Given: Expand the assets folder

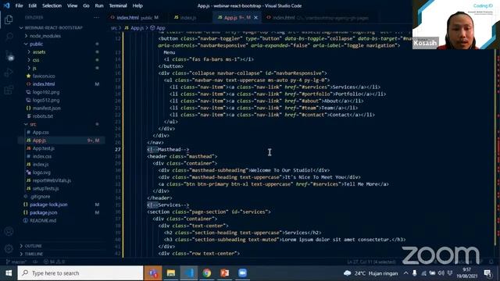Looking at the screenshot, I should click(x=39, y=52).
